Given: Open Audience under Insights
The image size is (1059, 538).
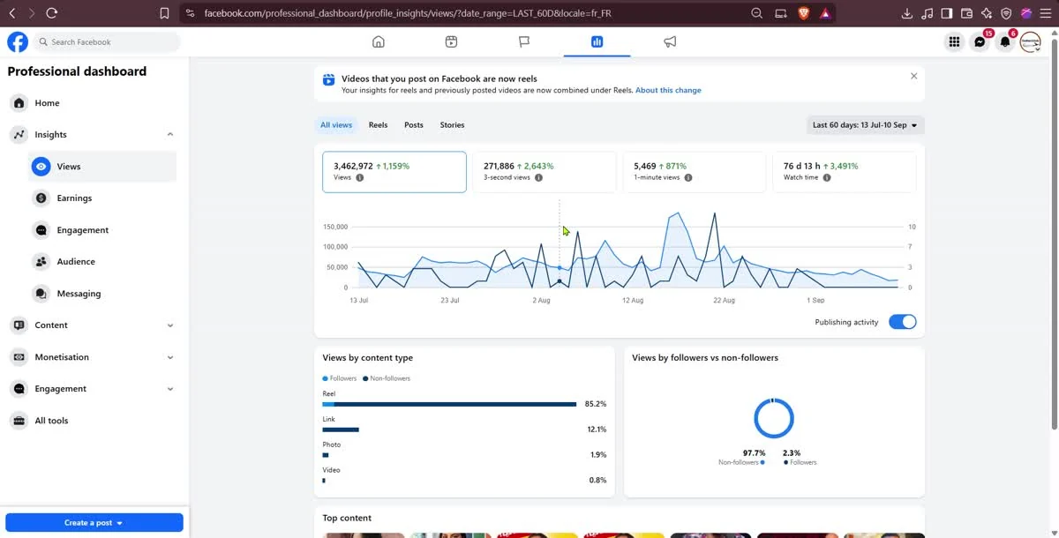Looking at the screenshot, I should [102, 262].
